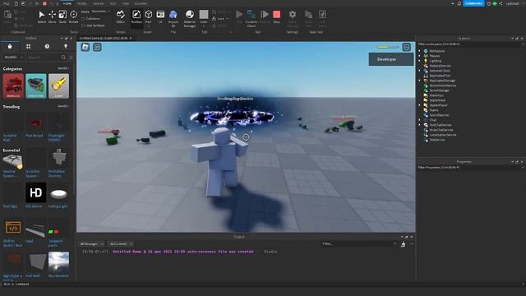Click the Collaborate button
This screenshot has width=526, height=296.
point(473,3)
